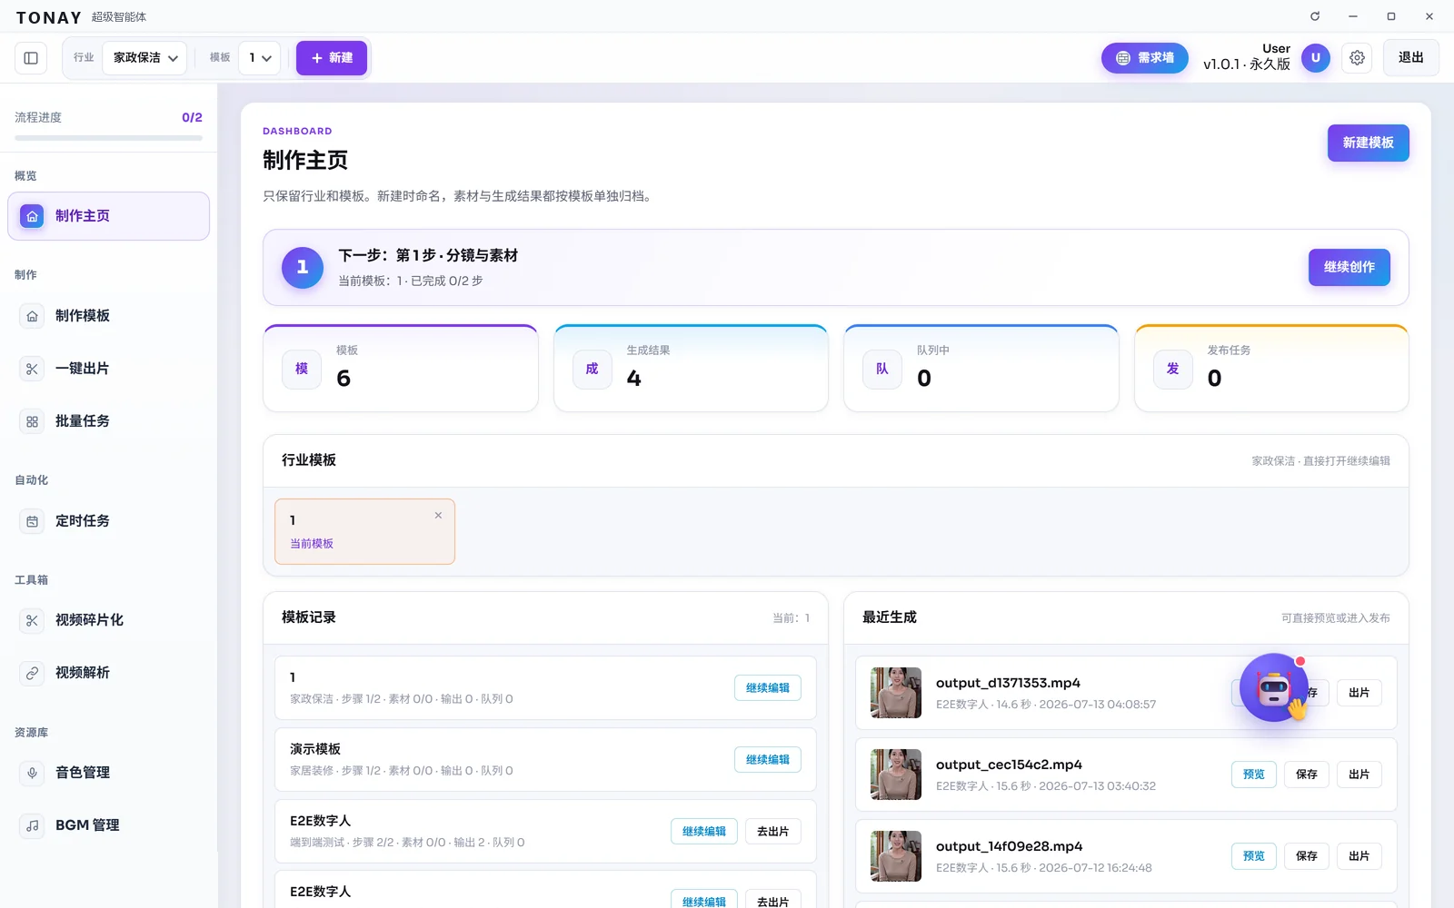The height and width of the screenshot is (908, 1454).
Task: Click 继续编辑 for 演示模板
Action: (x=768, y=760)
